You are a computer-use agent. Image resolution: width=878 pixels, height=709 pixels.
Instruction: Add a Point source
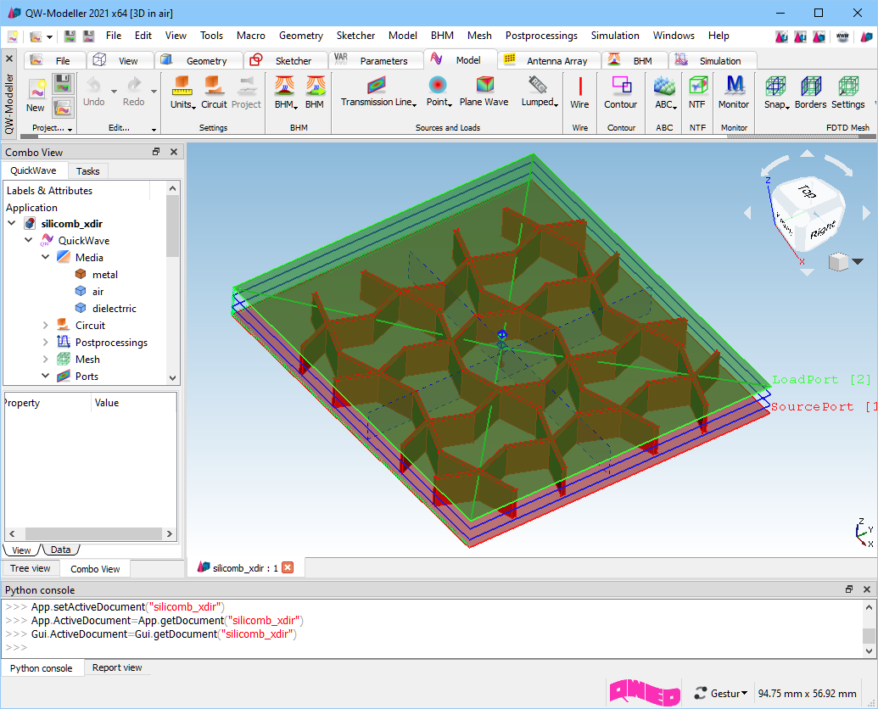439,92
